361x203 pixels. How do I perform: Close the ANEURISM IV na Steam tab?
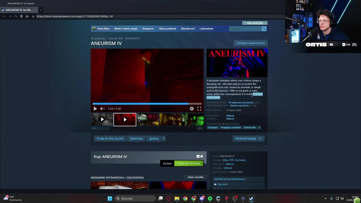click(x=35, y=10)
